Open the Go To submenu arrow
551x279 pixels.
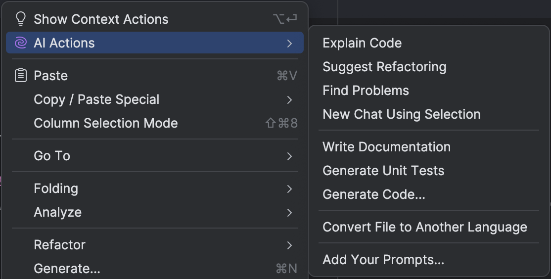[x=290, y=156]
